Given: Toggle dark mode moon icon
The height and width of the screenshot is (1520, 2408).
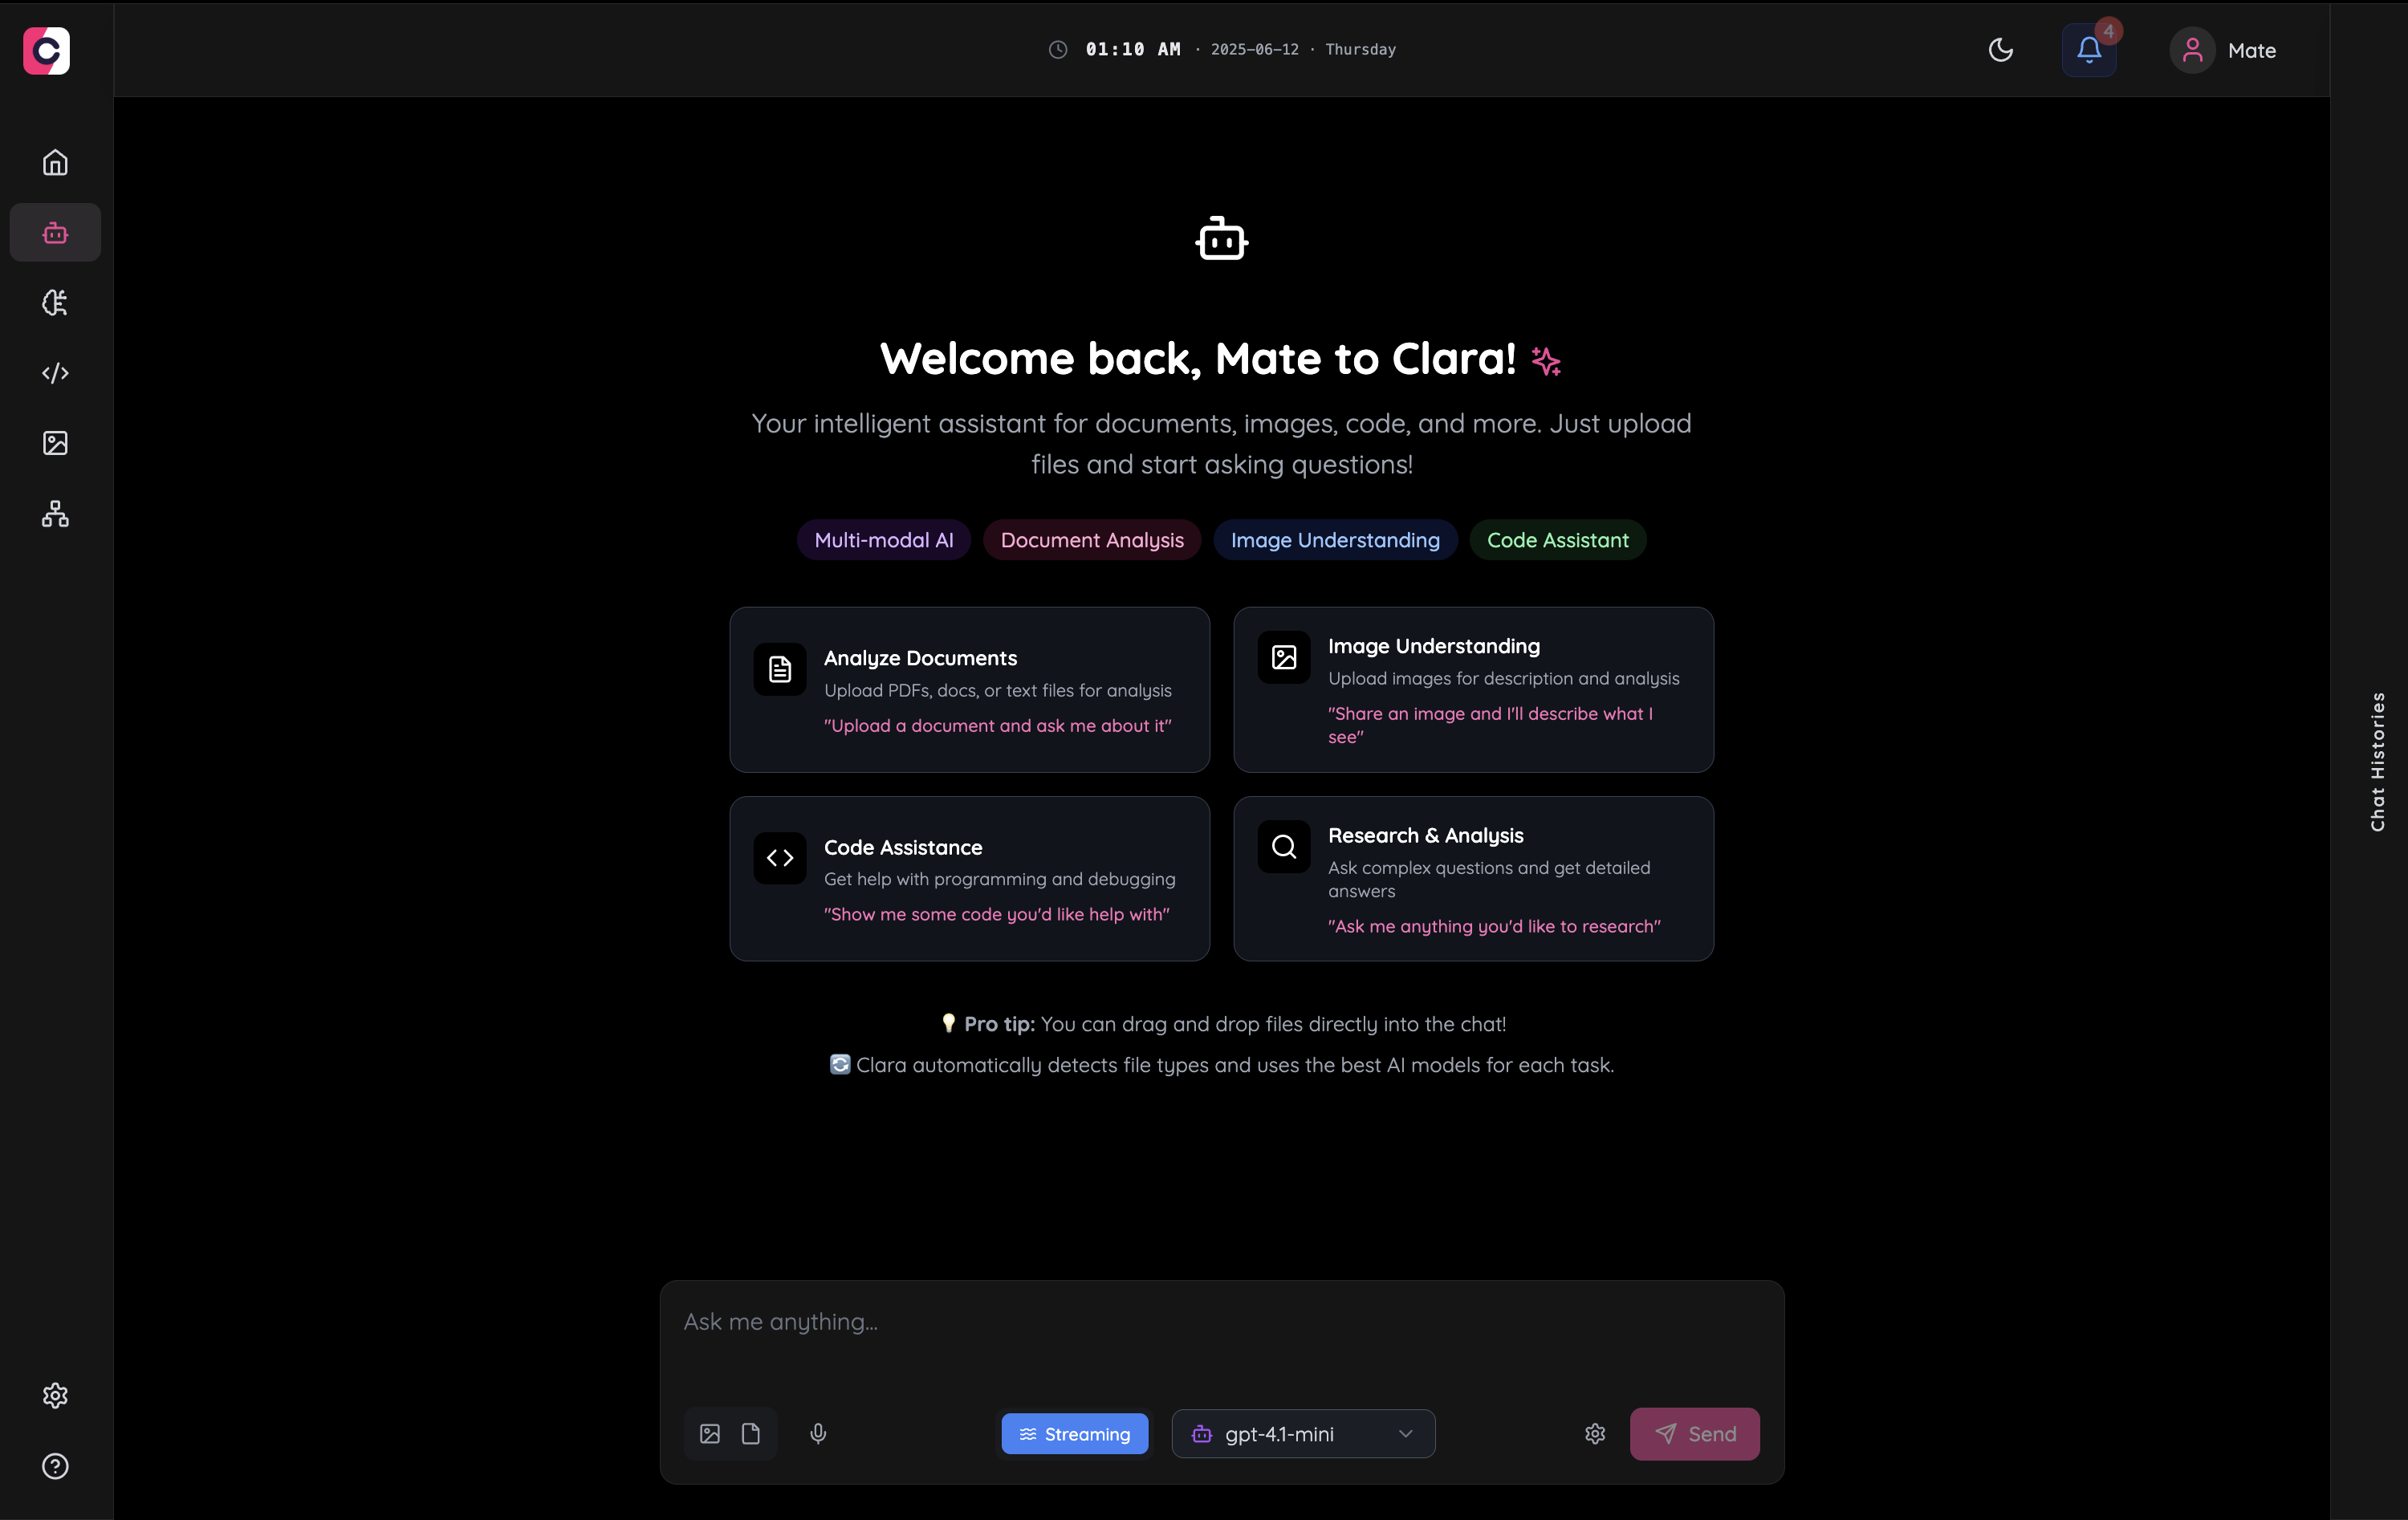Looking at the screenshot, I should [2000, 50].
